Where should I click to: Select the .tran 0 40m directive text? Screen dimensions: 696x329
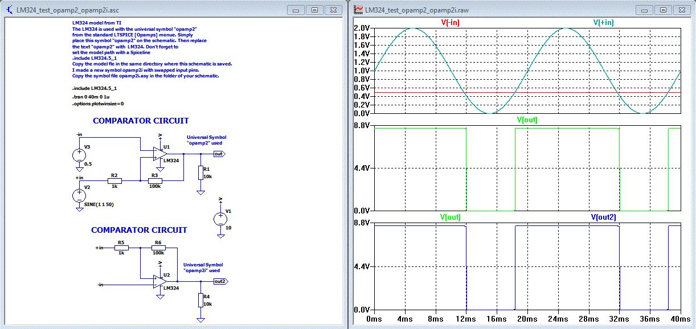click(90, 97)
